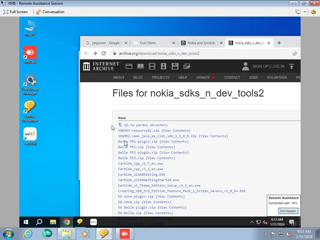Click the user avatar icon beside Sign Up
The height and width of the screenshot is (240, 320).
(x=246, y=66)
